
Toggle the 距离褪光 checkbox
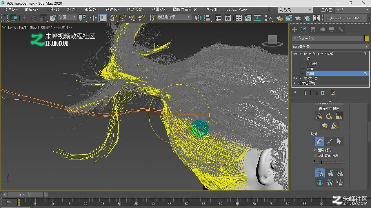coord(315,150)
